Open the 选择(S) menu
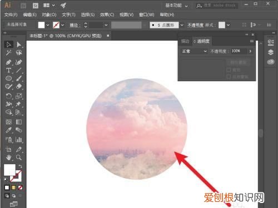Viewport: 278px width, 208px height. click(x=88, y=15)
